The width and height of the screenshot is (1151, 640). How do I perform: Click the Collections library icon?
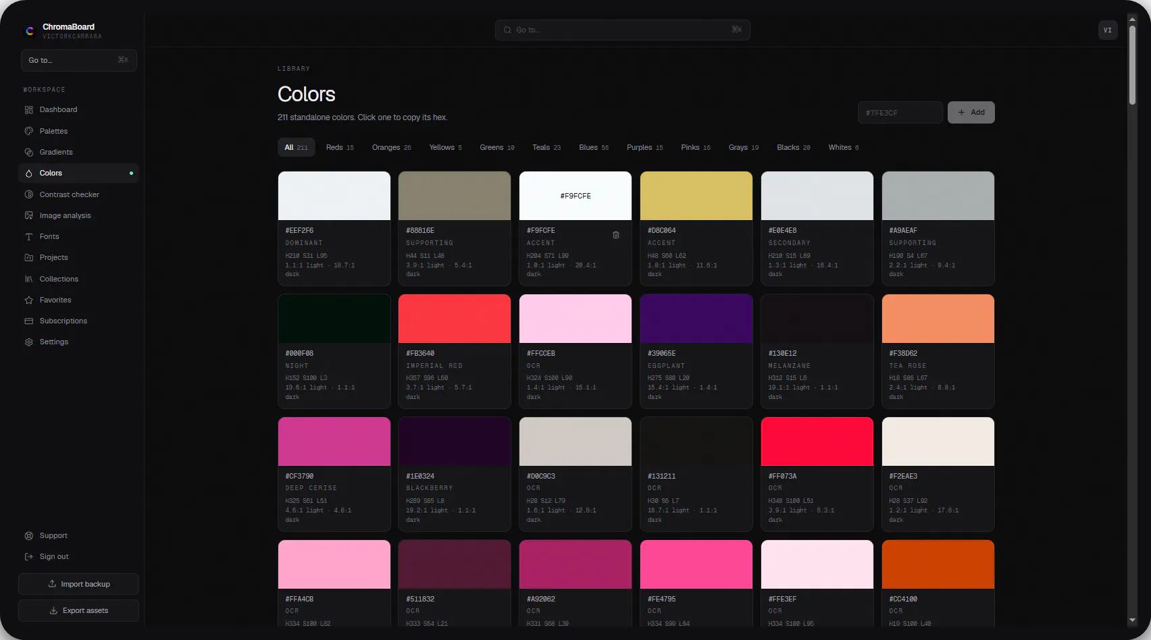click(28, 279)
